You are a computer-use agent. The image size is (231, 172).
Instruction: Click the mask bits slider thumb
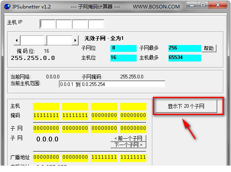(x=46, y=40)
